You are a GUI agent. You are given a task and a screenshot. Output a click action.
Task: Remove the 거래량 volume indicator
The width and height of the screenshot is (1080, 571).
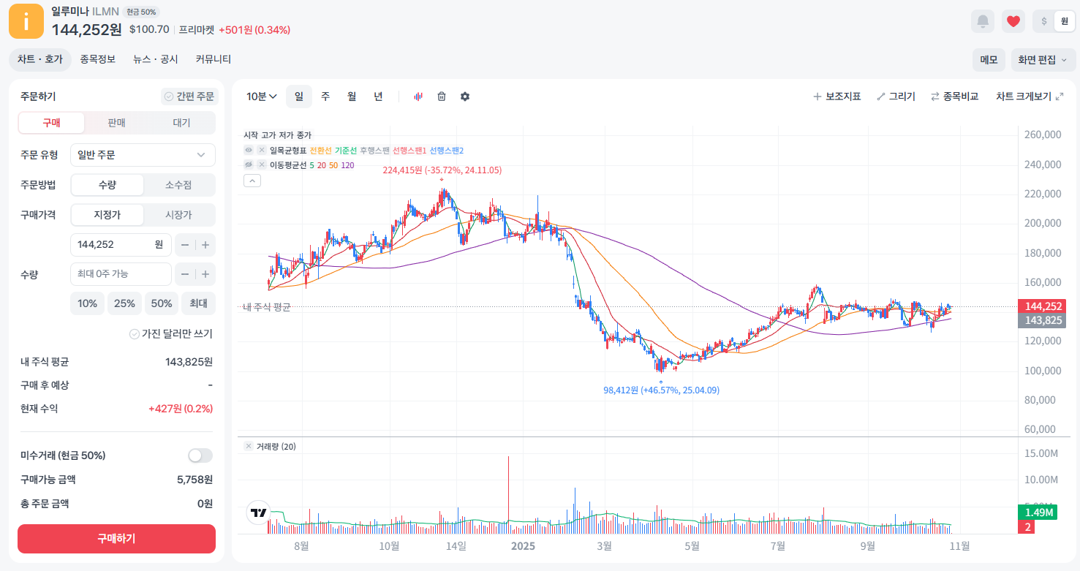249,446
